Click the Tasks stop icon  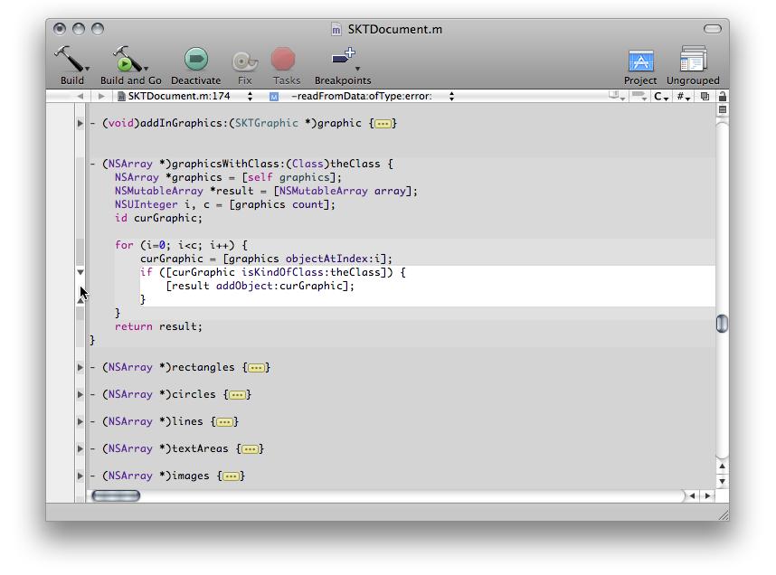[x=284, y=60]
